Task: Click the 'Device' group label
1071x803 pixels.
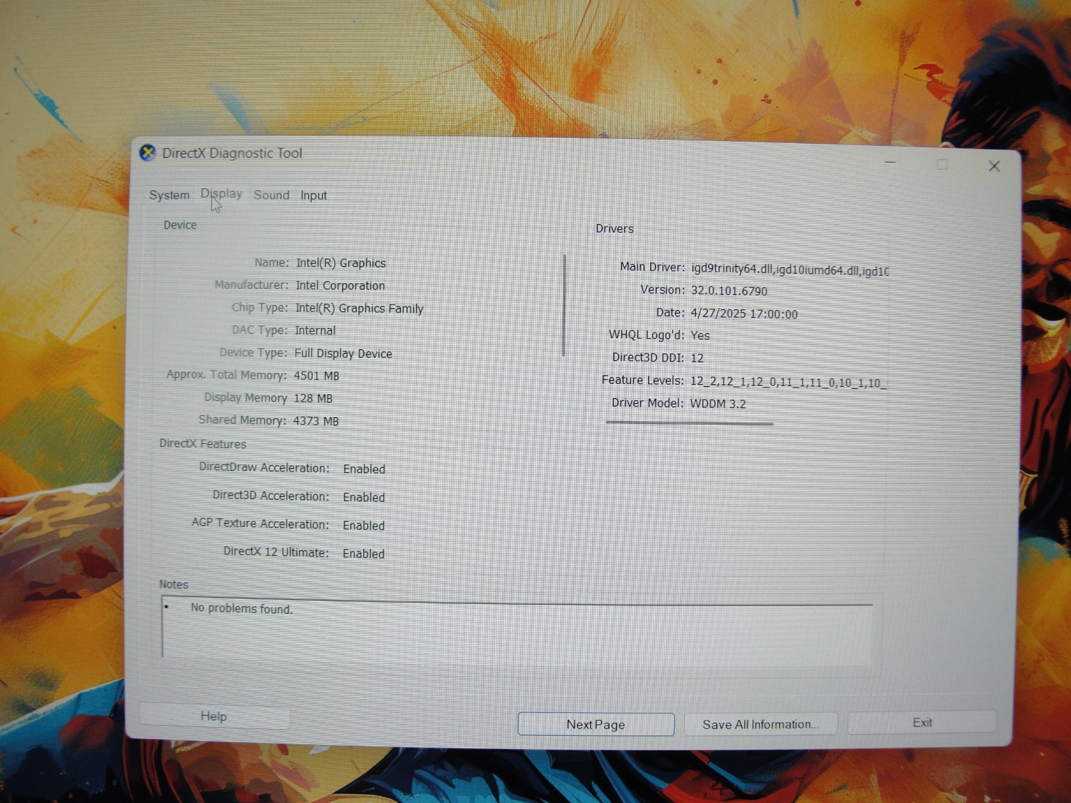Action: click(x=180, y=225)
